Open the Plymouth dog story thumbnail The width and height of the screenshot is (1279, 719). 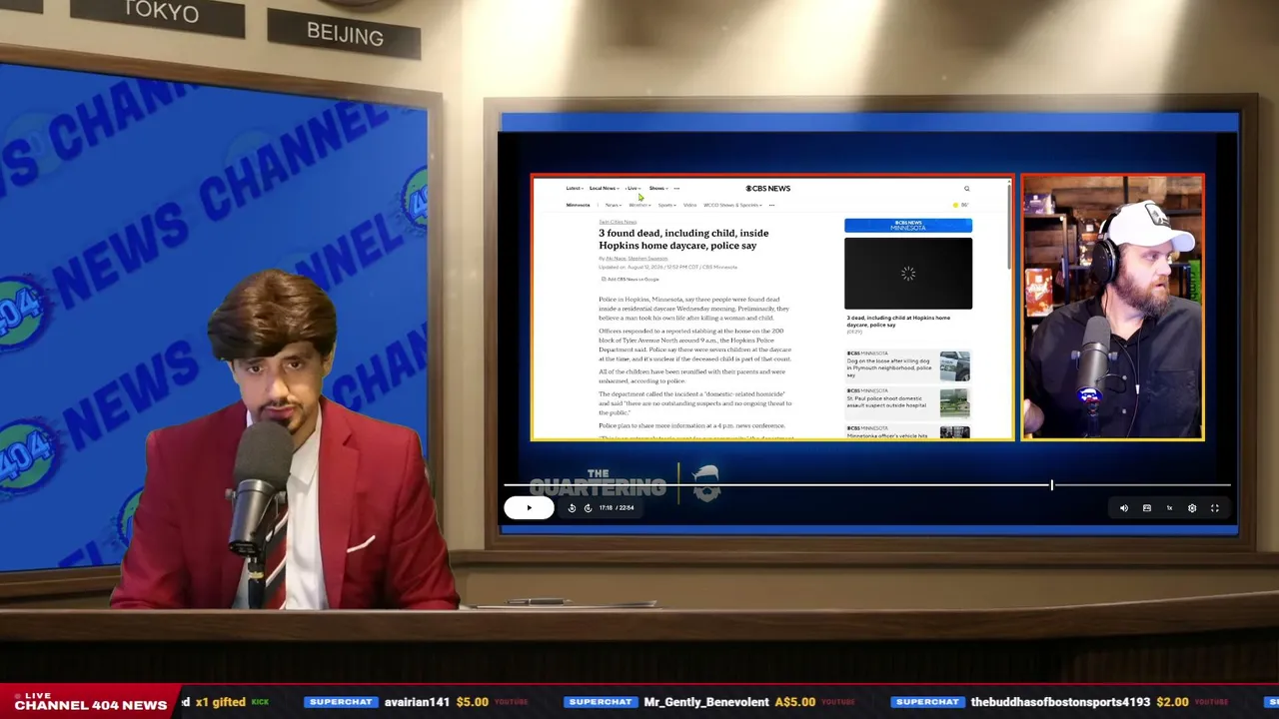point(954,365)
